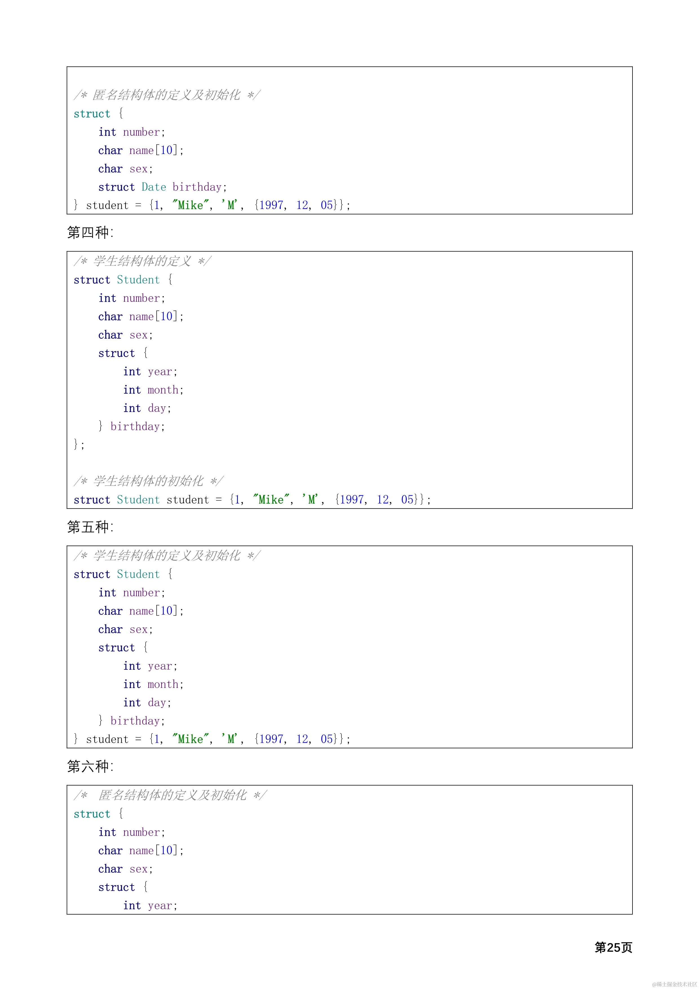This screenshot has width=699, height=989.
Task: Click first struct Student keyword line
Action: [123, 279]
